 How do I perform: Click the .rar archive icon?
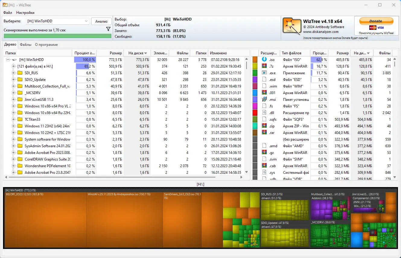tap(264, 132)
